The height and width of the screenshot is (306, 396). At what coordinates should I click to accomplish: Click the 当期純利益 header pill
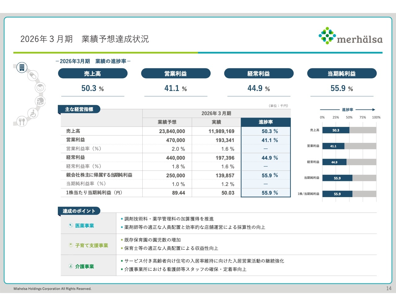point(342,74)
